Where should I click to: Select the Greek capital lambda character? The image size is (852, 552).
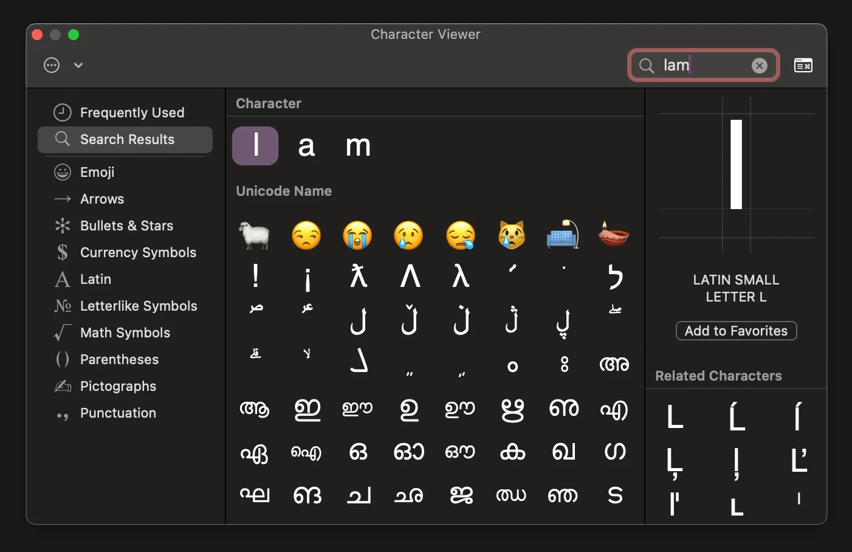pyautogui.click(x=410, y=277)
